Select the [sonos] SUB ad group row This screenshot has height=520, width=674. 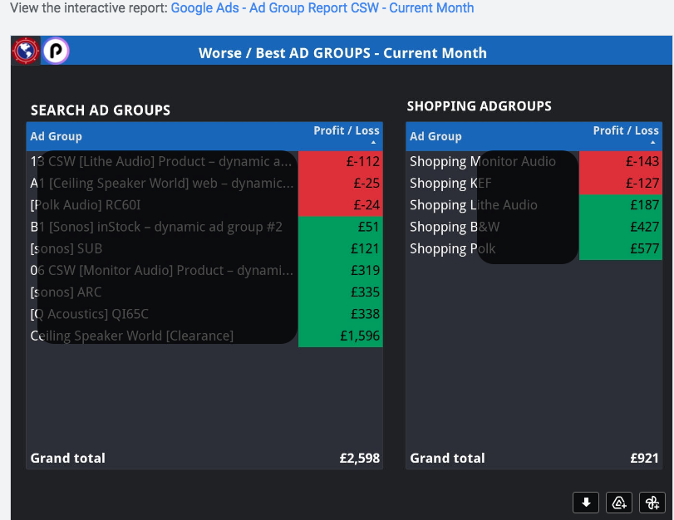66,248
